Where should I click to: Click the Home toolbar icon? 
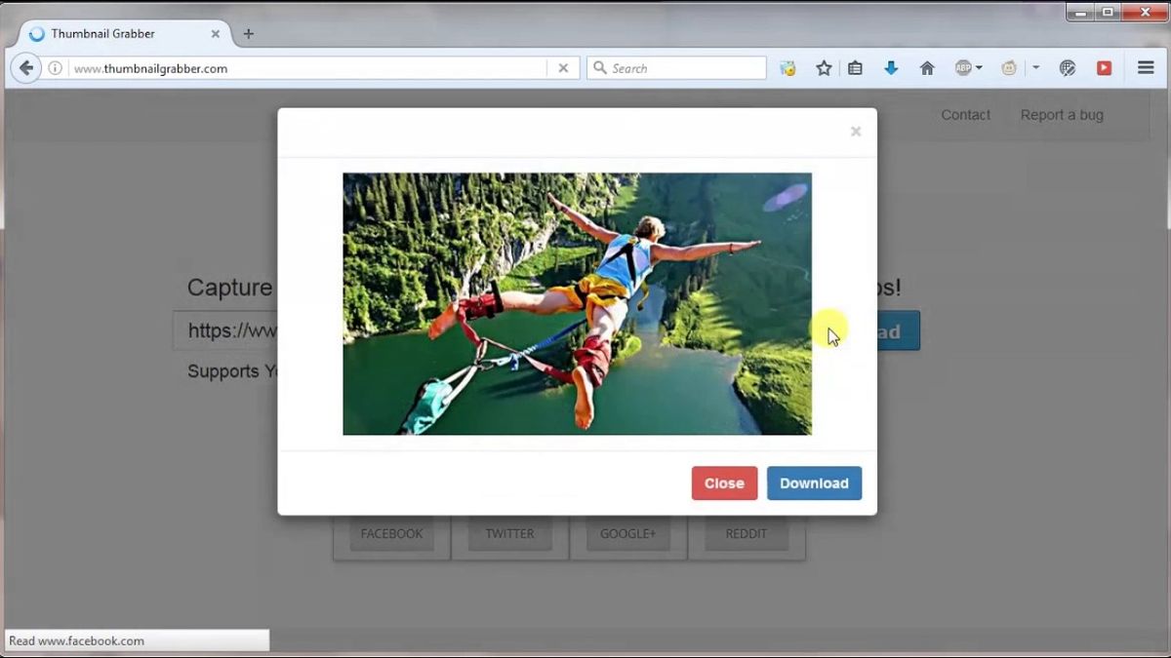coord(926,67)
